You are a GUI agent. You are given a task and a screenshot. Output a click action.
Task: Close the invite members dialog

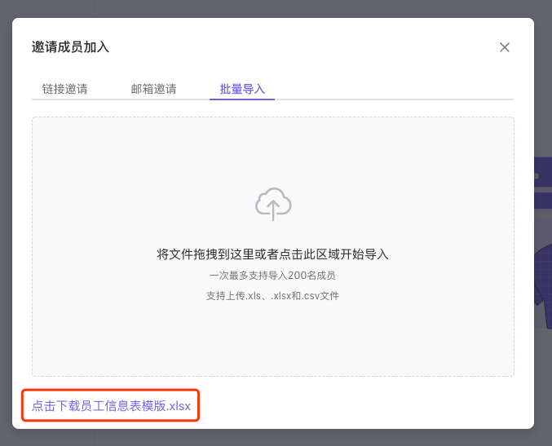[x=505, y=47]
